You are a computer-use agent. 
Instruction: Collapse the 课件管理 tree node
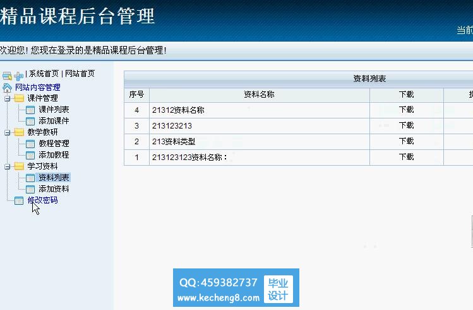7,98
